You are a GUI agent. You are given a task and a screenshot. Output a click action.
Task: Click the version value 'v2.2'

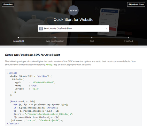pyautogui.click(x=35, y=89)
